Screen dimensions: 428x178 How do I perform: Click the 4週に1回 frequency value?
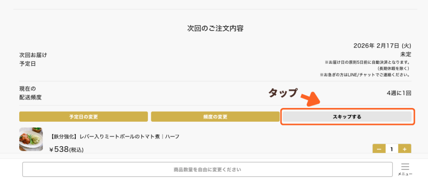pos(399,93)
